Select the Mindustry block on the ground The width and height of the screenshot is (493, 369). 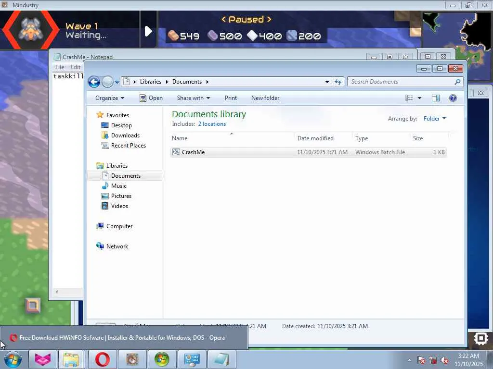[x=33, y=305]
